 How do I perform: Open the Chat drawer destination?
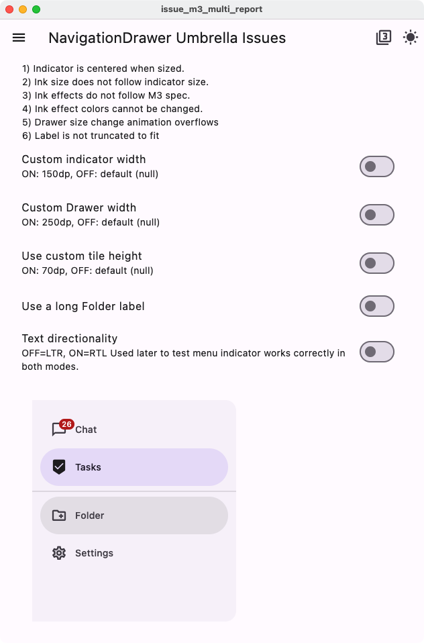pos(134,428)
